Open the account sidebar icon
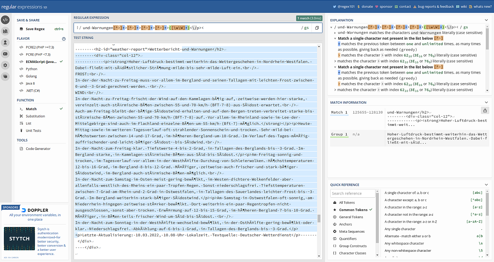494x262 pixels. [x=5, y=42]
